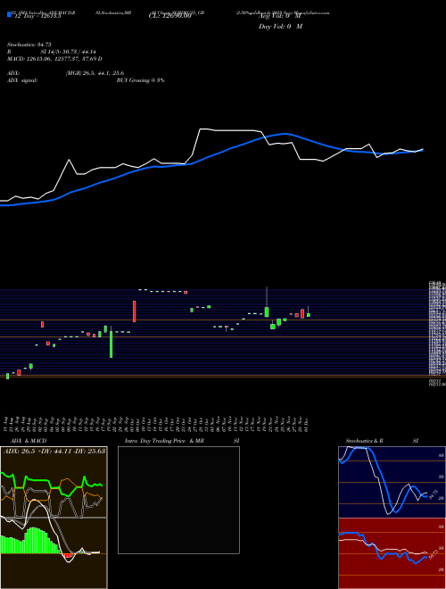This screenshot has width=446, height=589.
Task: Click the long green candlestick reaching the lowest price
Action: tap(111, 342)
